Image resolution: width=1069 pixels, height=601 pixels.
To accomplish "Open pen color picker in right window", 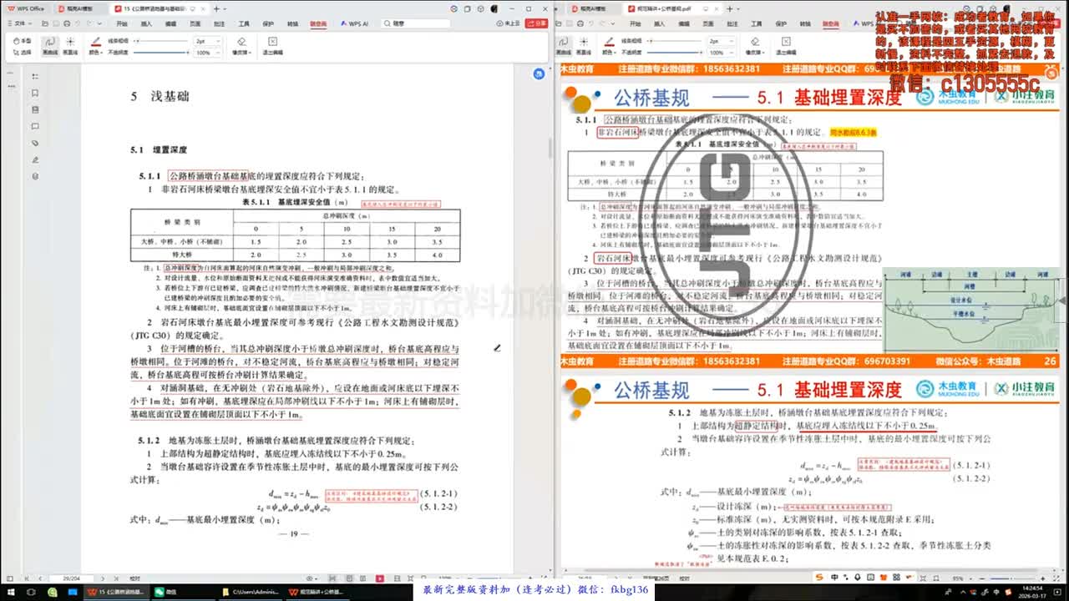I will pos(610,45).
